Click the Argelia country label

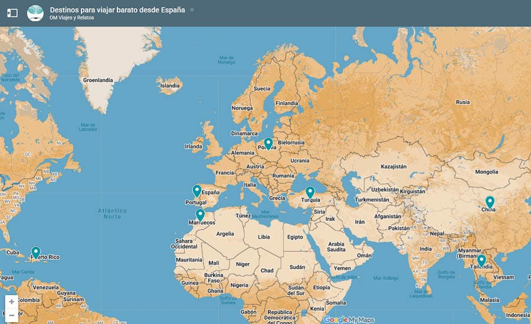coord(225,234)
